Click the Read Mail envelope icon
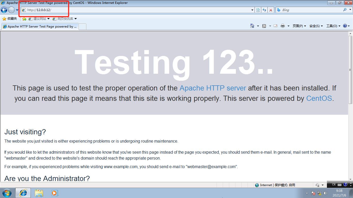This screenshot has height=198, width=353. point(275,26)
